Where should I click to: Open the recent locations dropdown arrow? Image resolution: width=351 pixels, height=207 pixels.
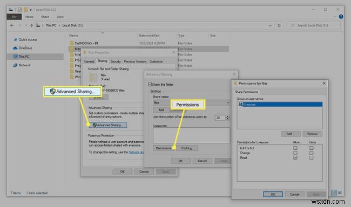26,25
